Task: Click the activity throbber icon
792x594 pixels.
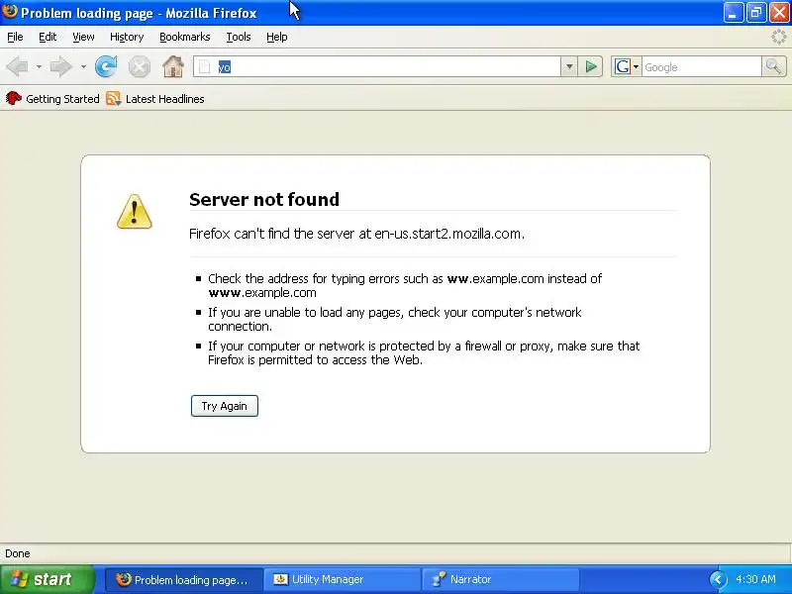Action: (779, 37)
